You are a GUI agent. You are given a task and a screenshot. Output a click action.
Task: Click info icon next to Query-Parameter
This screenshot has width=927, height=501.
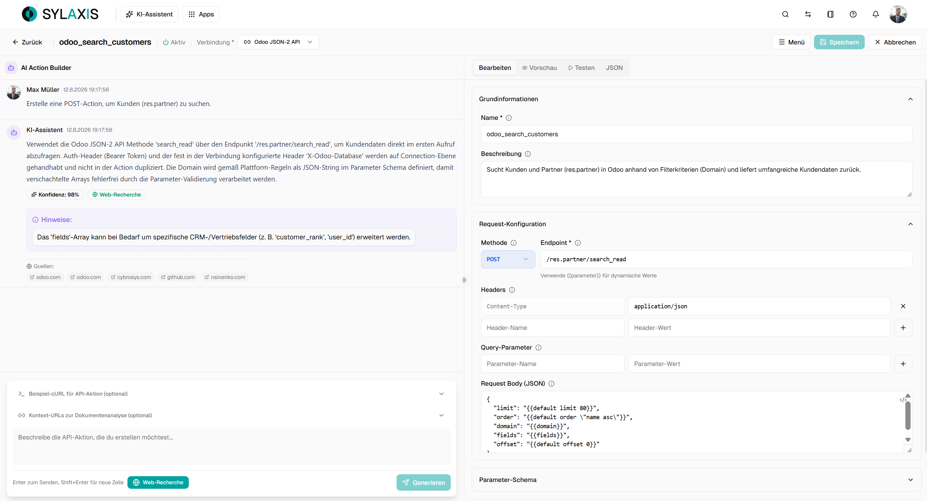[538, 348]
